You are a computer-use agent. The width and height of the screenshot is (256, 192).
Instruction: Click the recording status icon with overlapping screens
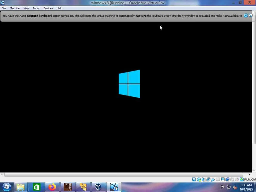[x=227, y=179]
